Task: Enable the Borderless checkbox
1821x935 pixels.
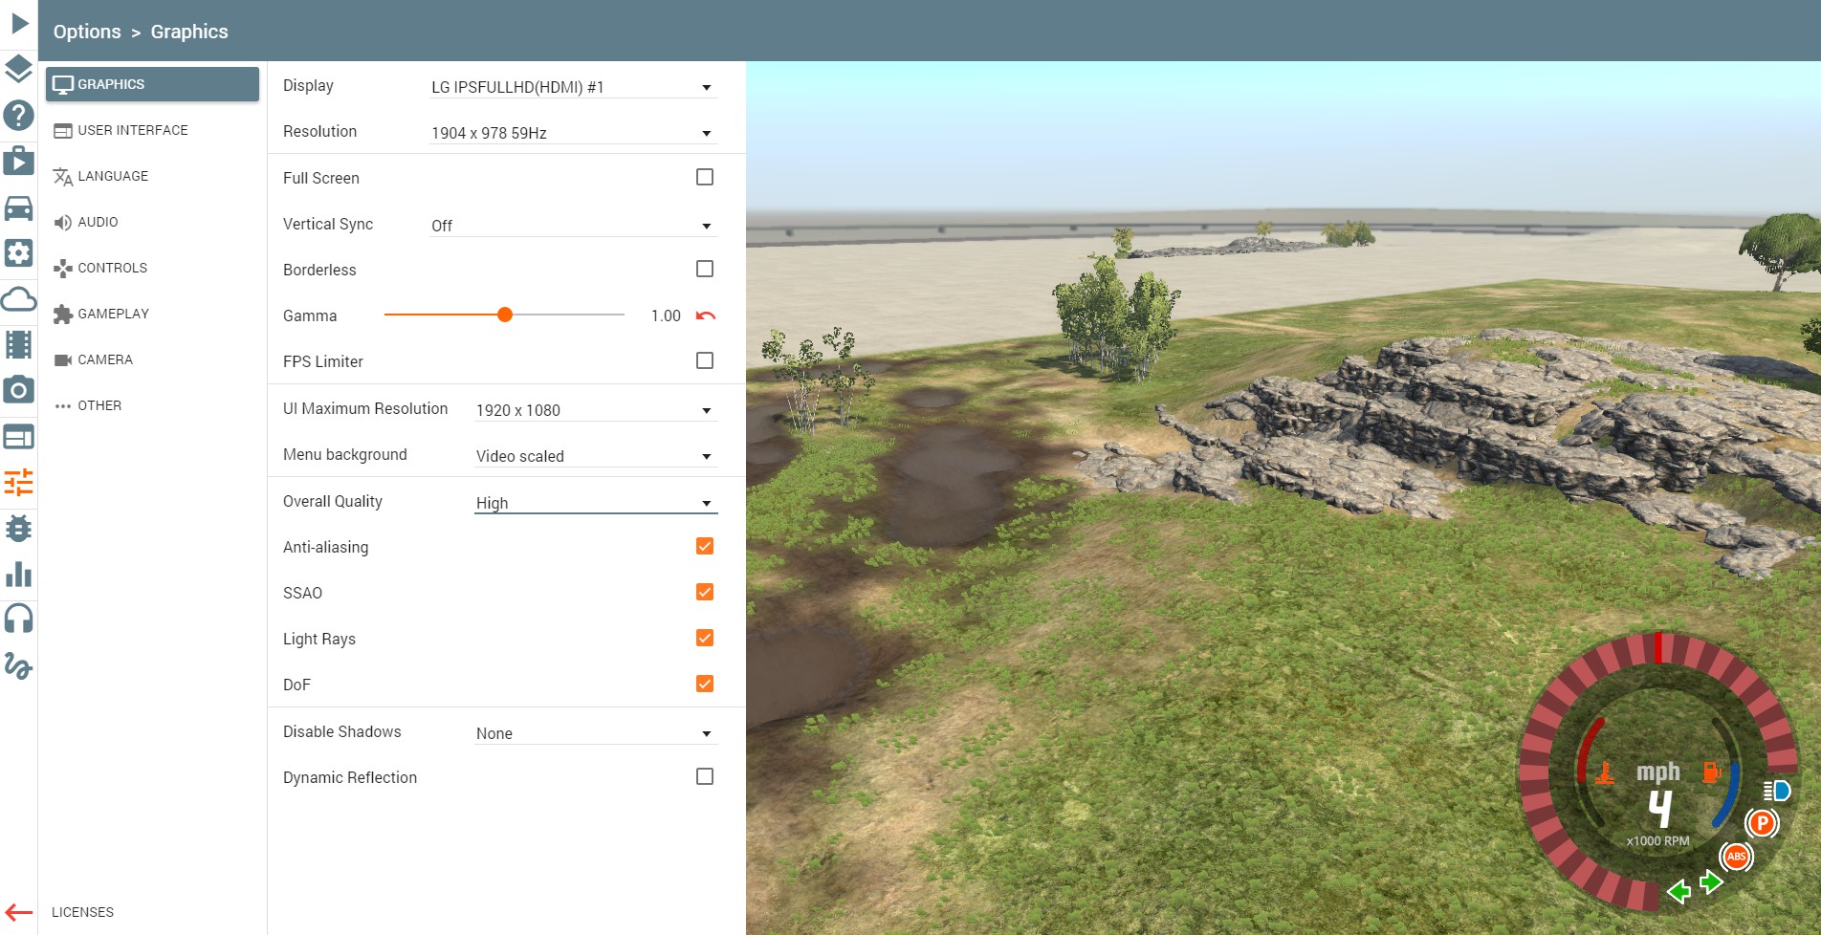Action: pos(705,269)
